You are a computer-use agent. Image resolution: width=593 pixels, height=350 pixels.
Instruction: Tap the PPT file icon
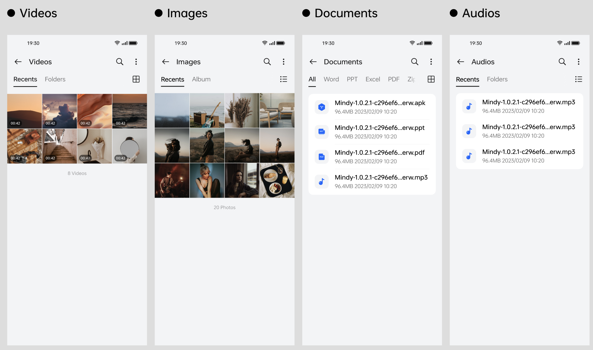pyautogui.click(x=322, y=132)
